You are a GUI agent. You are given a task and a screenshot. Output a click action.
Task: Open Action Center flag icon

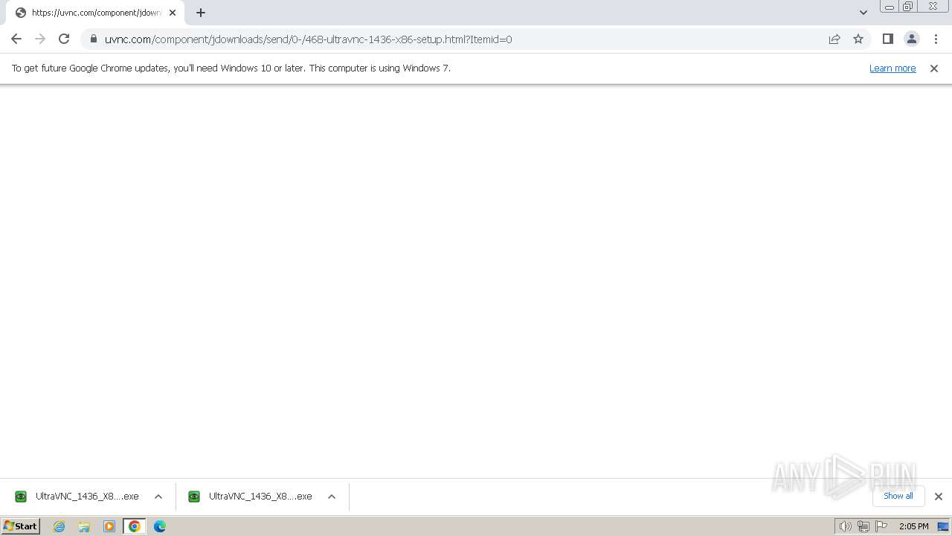point(881,526)
